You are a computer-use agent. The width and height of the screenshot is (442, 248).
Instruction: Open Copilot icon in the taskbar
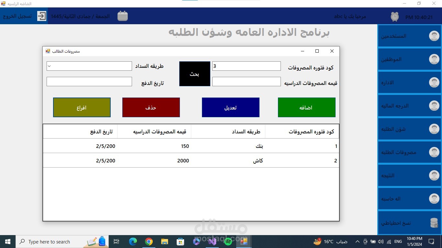196,242
